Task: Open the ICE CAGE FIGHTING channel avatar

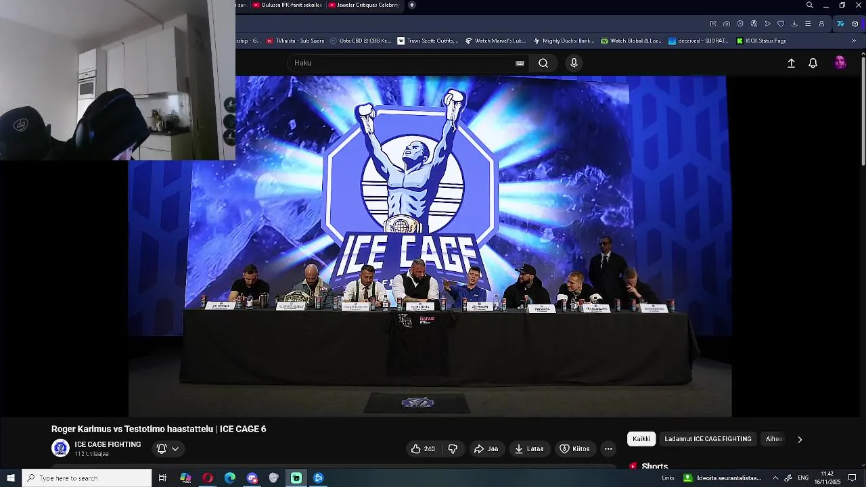Action: point(61,448)
